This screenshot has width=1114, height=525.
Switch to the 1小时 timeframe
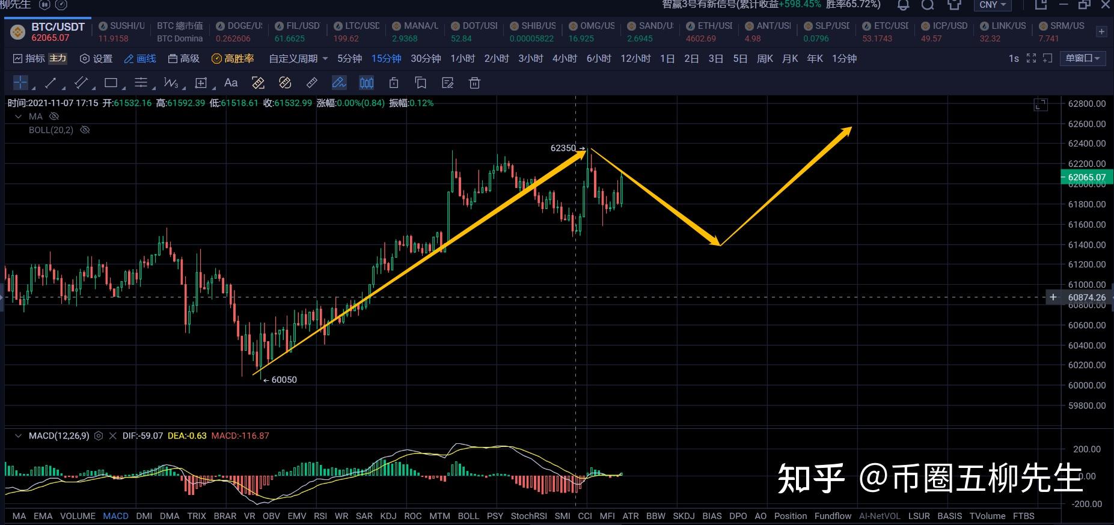(462, 58)
